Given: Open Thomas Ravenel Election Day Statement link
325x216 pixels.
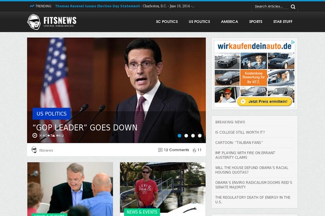Looking at the screenshot, I should coord(97,6).
